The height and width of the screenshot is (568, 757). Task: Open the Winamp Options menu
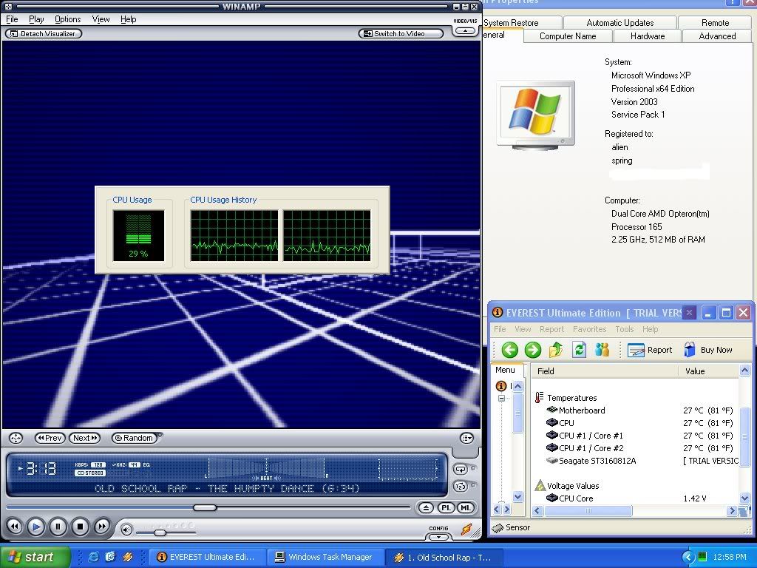[x=67, y=19]
